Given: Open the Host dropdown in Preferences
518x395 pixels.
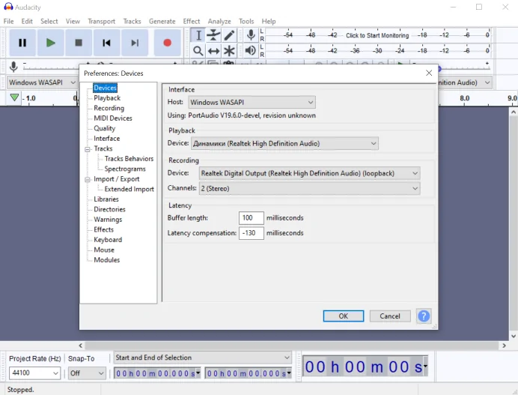Looking at the screenshot, I should [x=252, y=102].
